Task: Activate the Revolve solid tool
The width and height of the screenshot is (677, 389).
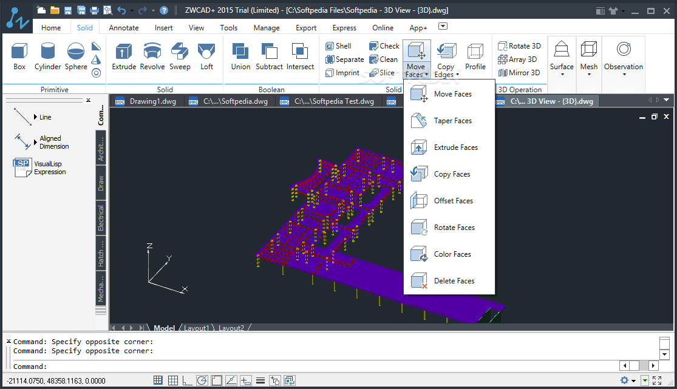Action: coord(152,56)
